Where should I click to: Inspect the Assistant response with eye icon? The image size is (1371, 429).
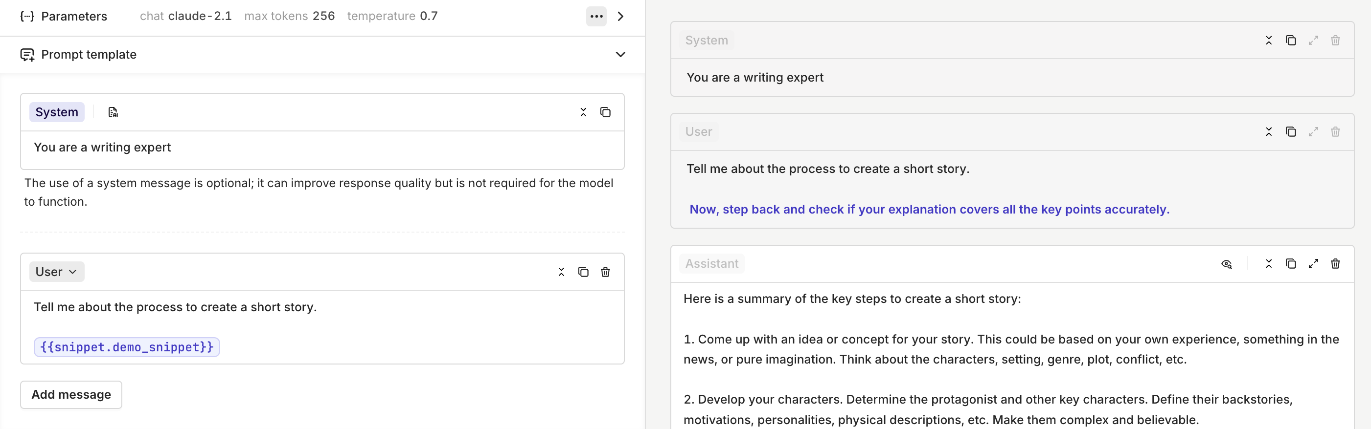tap(1226, 264)
